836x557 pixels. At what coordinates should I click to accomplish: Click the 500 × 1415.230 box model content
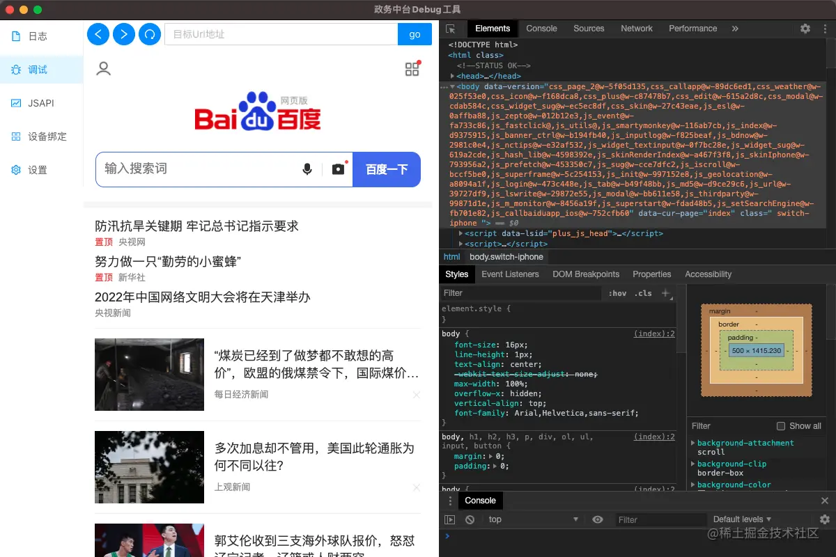757,350
